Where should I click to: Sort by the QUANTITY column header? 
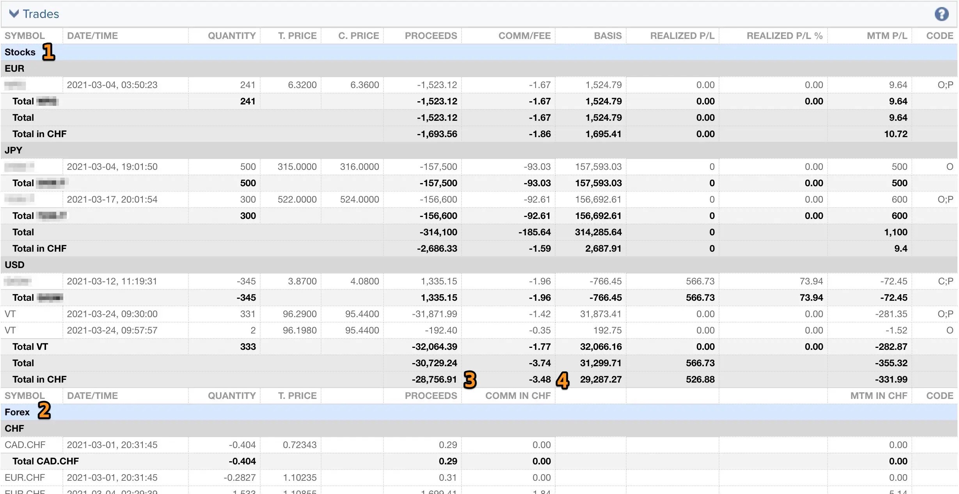tap(232, 35)
